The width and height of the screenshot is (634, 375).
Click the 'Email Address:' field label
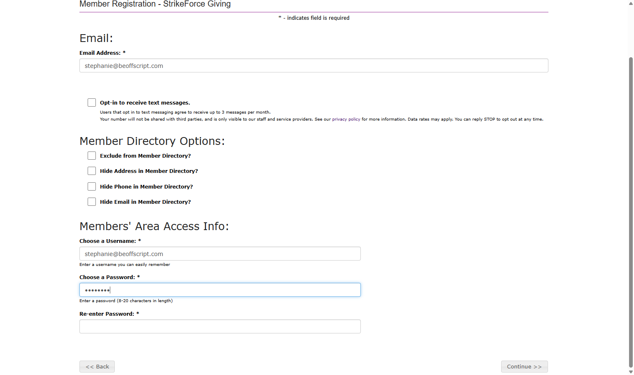(102, 53)
